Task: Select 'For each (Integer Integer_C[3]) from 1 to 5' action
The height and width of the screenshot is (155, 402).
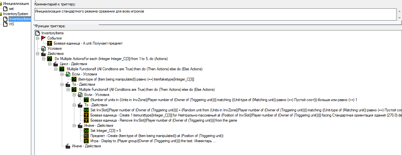Action: tap(111, 59)
